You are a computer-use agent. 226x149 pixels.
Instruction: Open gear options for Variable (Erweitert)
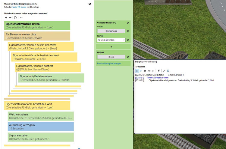pyautogui.click(x=128, y=23)
